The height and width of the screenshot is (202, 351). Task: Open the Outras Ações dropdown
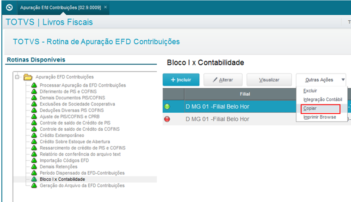(321, 80)
